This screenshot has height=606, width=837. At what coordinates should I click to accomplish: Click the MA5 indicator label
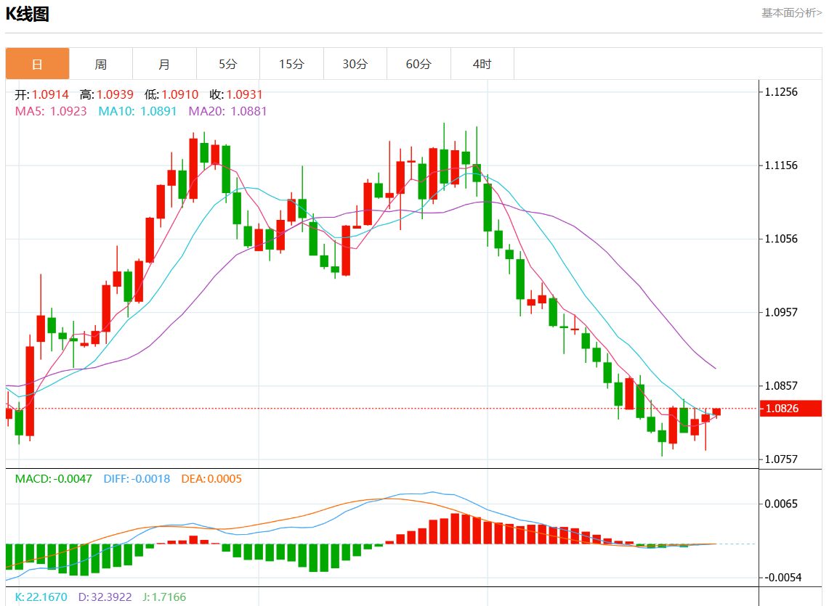(x=51, y=112)
